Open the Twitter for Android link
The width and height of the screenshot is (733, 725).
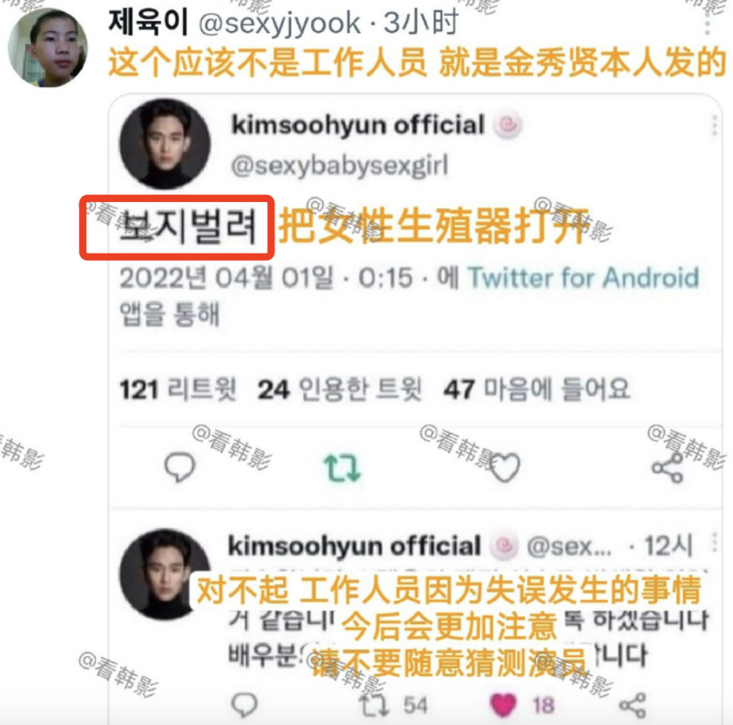pos(584,277)
